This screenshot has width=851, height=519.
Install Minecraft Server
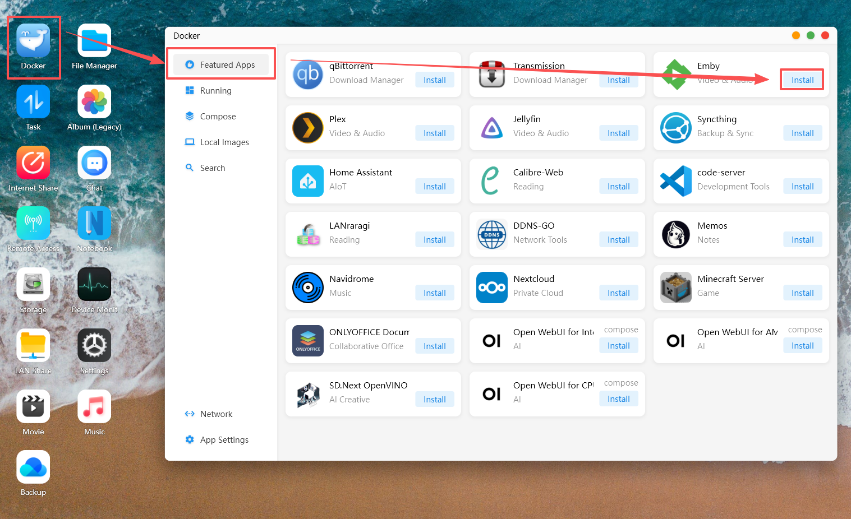tap(803, 293)
